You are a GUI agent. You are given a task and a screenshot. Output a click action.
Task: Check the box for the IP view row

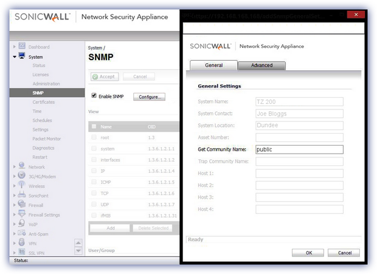pyautogui.click(x=94, y=171)
